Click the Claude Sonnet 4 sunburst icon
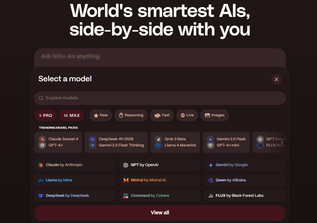Screen dimensions: 317x223 click(42, 139)
